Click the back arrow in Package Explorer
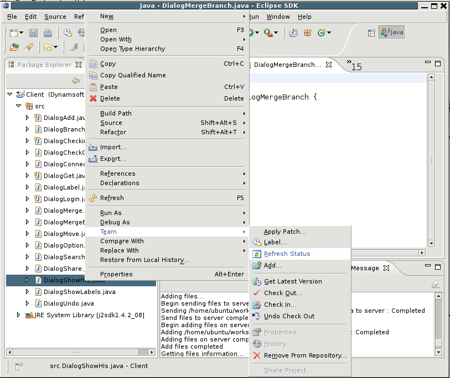This screenshot has width=450, height=378. point(76,81)
